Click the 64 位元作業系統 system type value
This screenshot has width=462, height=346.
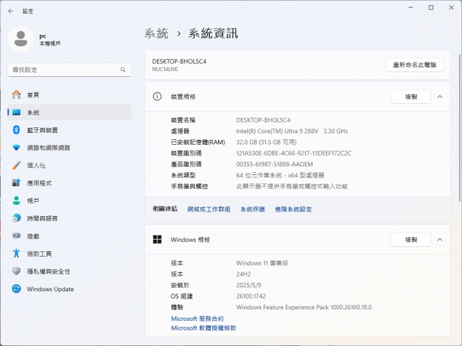[x=280, y=175]
